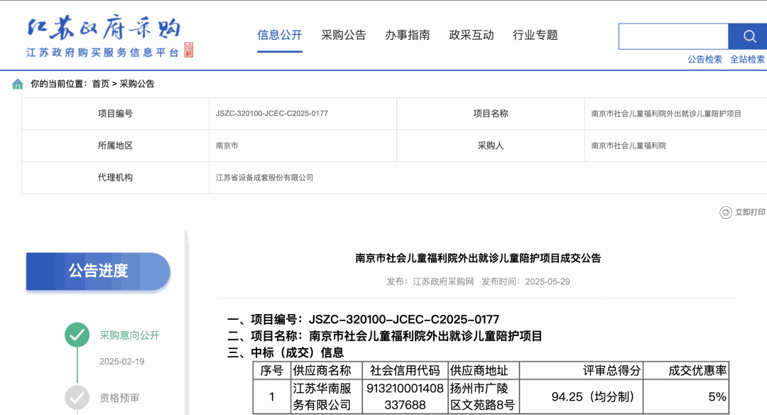This screenshot has height=415, width=767.
Task: Click the 立即打印 print link
Action: (750, 212)
